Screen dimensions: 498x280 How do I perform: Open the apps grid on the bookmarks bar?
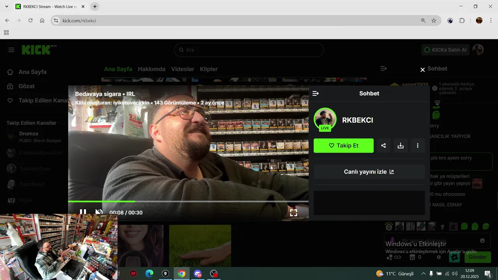pyautogui.click(x=6, y=33)
